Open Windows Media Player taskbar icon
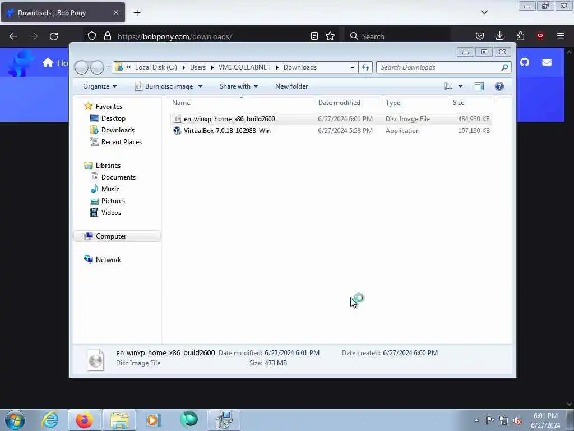 coord(153,420)
